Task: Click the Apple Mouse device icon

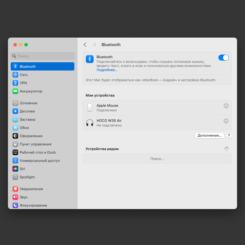Action: point(90,107)
